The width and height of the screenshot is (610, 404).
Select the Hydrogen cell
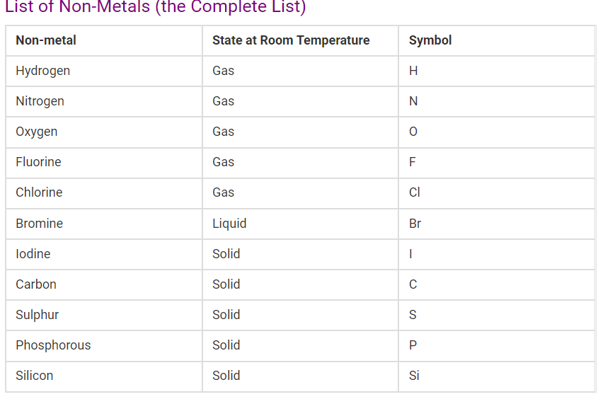tap(42, 71)
